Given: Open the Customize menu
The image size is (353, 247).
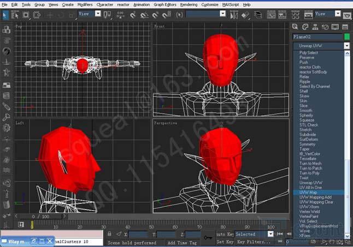Looking at the screenshot, I should pyautogui.click(x=210, y=4).
